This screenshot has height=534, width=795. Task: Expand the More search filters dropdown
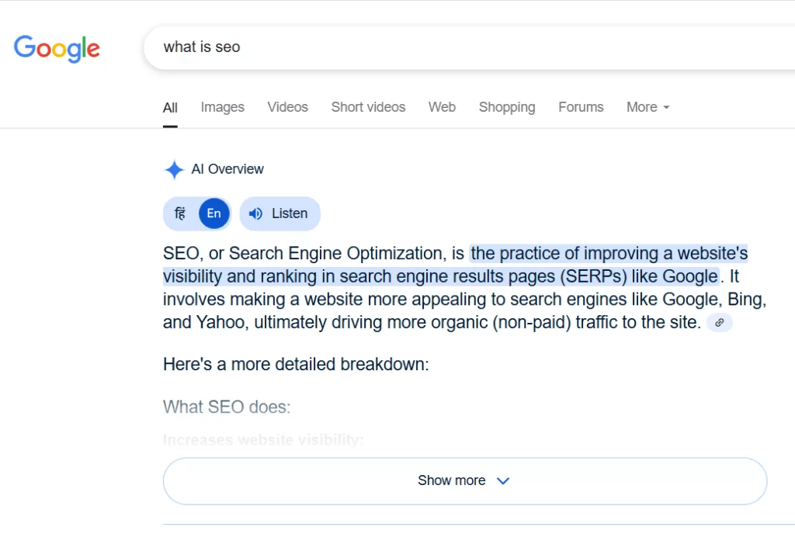tap(648, 107)
